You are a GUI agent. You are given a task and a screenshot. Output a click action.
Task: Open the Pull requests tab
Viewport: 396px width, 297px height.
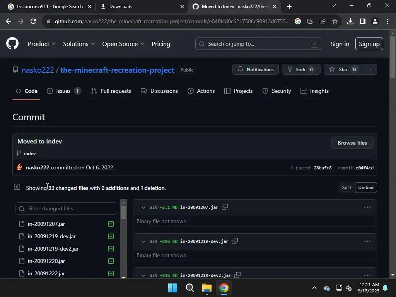[x=111, y=91]
